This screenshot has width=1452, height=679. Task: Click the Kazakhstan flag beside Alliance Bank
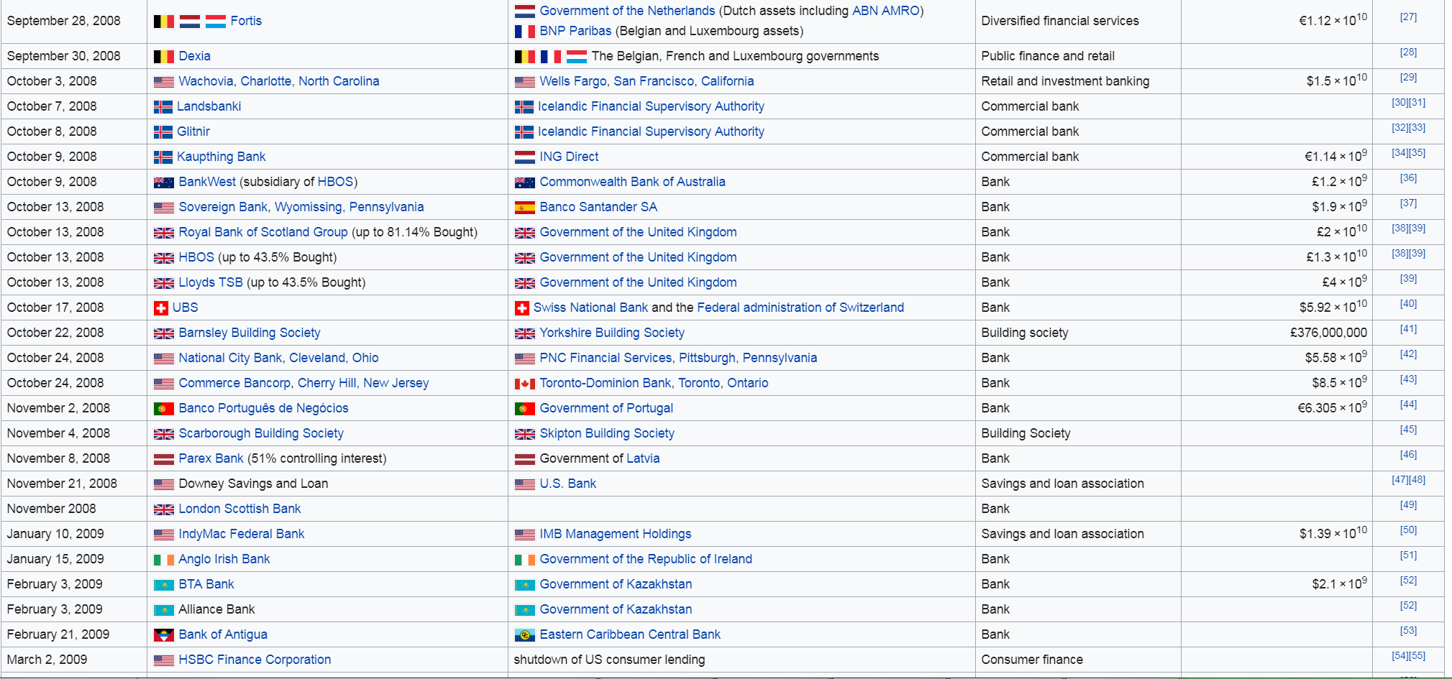click(x=164, y=610)
